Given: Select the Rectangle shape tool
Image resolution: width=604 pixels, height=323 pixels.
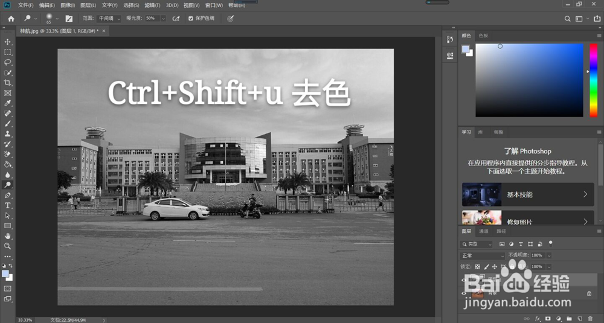Looking at the screenshot, I should click(x=7, y=226).
